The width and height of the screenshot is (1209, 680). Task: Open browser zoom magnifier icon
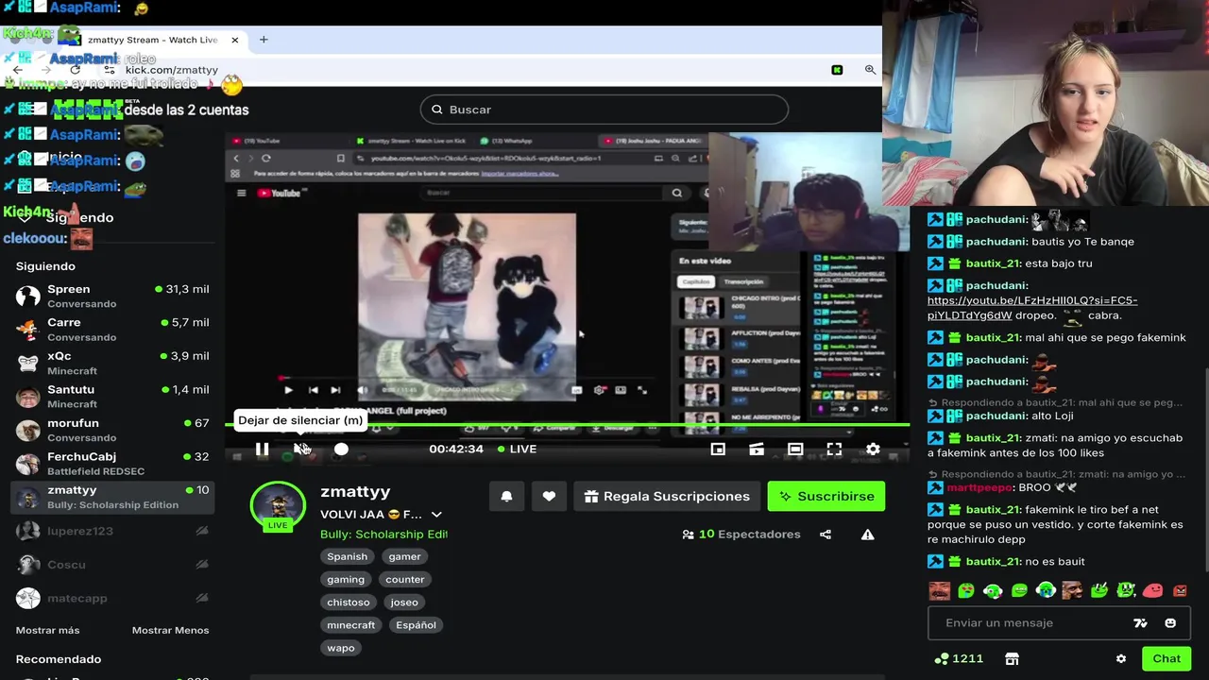(870, 70)
